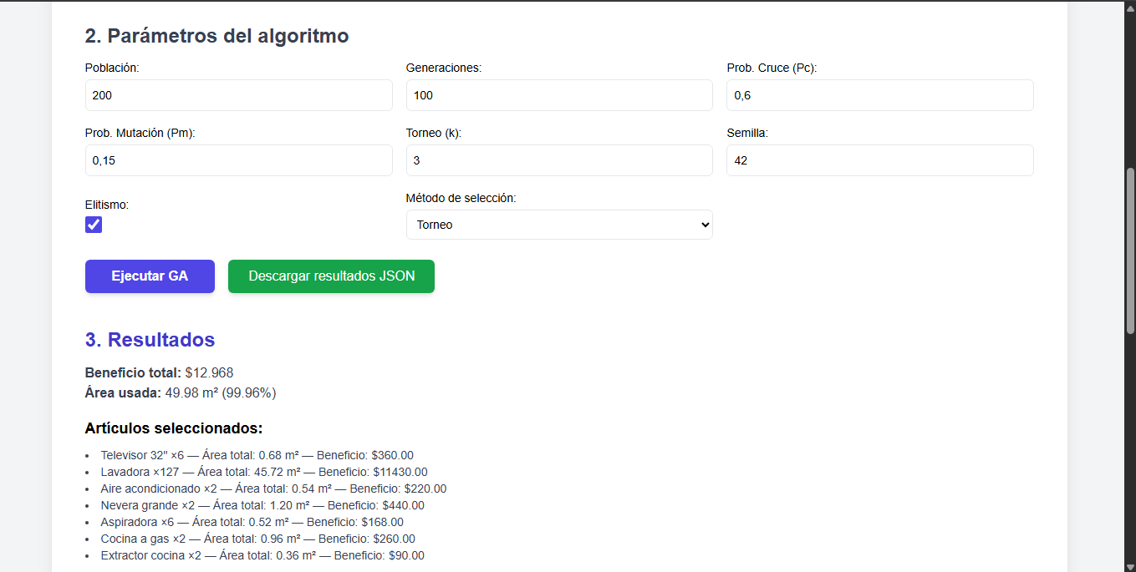Open the Método de selección dropdown
The height and width of the screenshot is (572, 1136).
[x=558, y=224]
